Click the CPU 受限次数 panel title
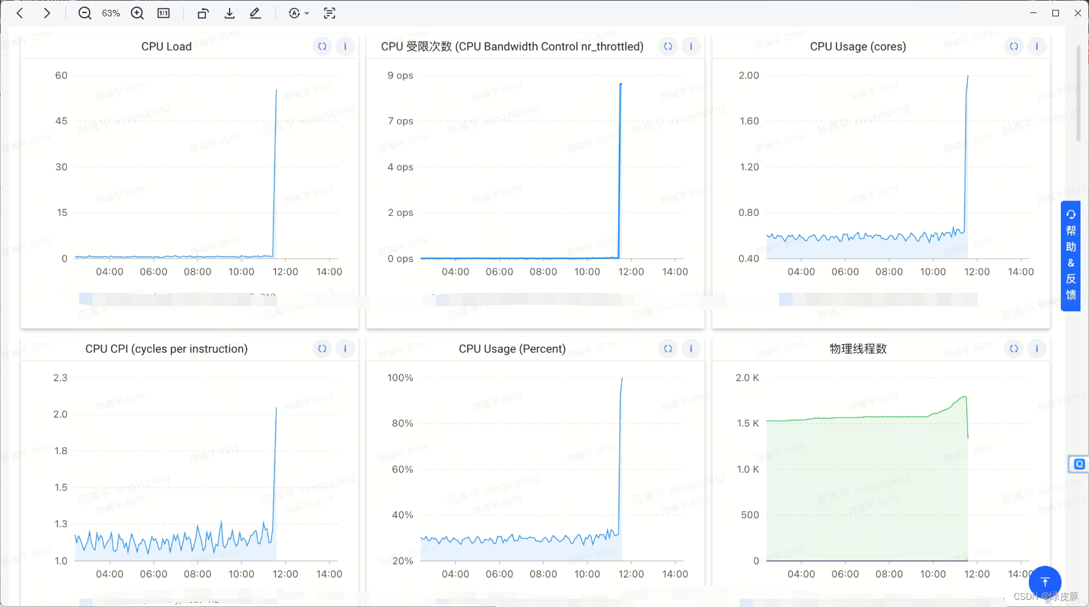The width and height of the screenshot is (1089, 607). 512,46
